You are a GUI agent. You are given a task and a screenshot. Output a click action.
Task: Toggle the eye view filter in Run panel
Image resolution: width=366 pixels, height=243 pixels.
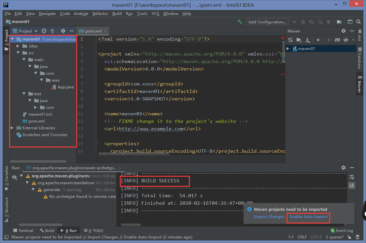[x=14, y=177]
